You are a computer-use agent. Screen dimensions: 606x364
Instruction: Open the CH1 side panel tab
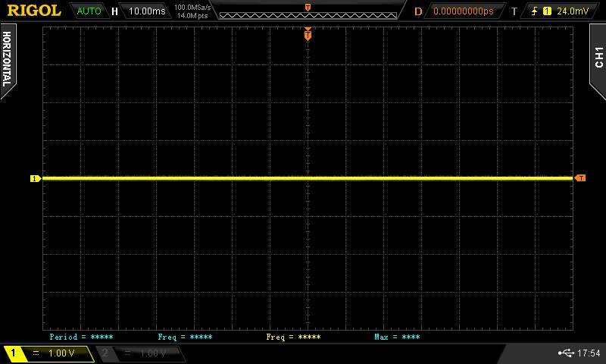tap(598, 57)
